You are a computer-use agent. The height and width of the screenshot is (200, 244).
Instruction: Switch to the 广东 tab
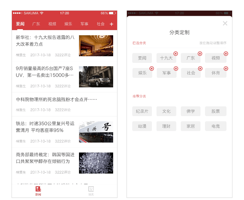coord(36,24)
